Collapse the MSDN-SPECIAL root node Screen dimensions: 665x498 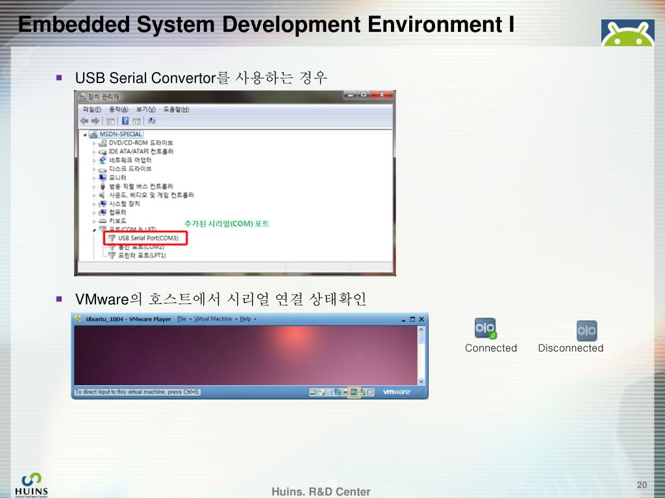(x=85, y=135)
